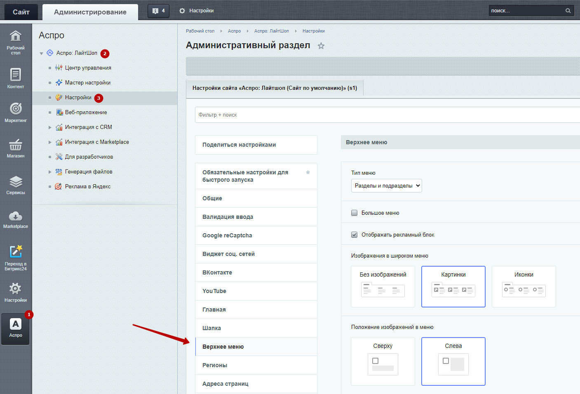
Task: Click breadcrumb arrow after Аспро: ЛайтШоп
Action: click(x=296, y=31)
